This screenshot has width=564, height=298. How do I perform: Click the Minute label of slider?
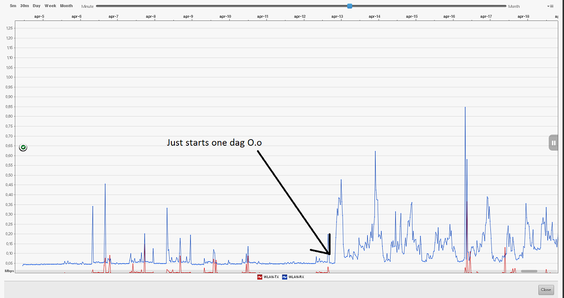coord(87,6)
